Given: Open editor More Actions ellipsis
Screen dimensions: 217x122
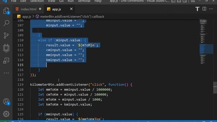Looking at the screenshot, I should [x=211, y=9].
